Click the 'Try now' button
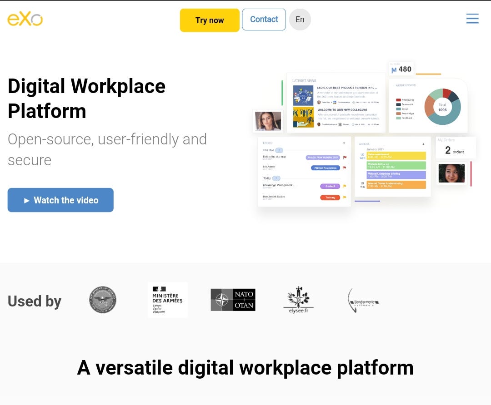 click(x=209, y=20)
